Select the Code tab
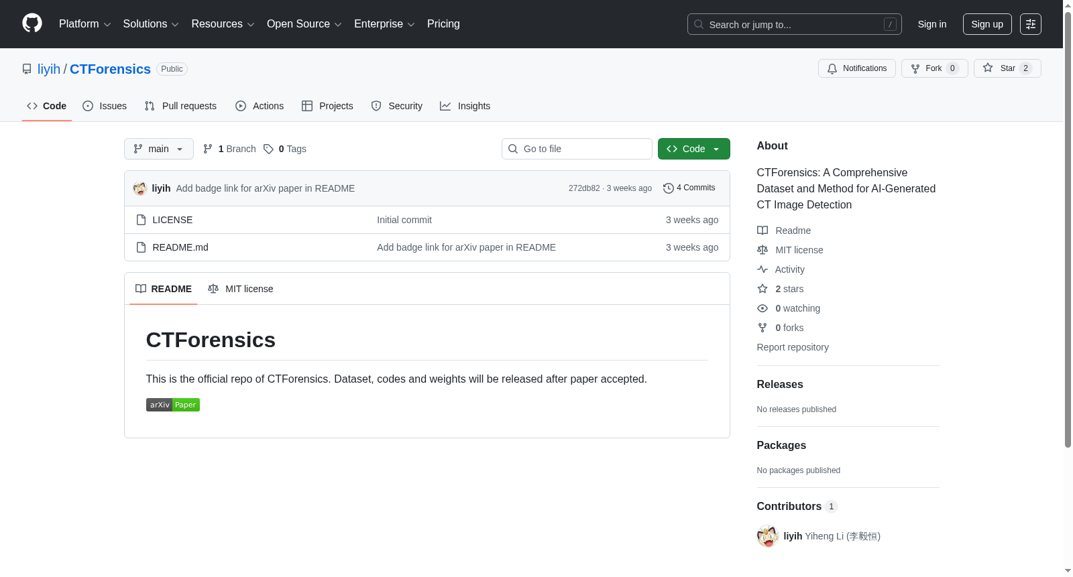 [47, 106]
